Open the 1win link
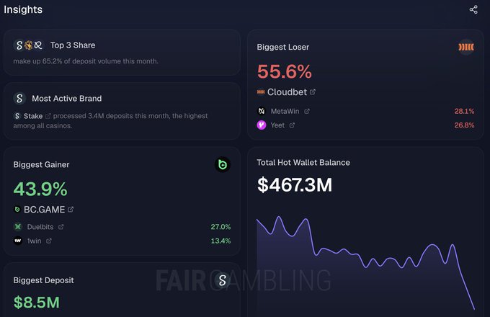This screenshot has width=490, height=317. coord(34,241)
